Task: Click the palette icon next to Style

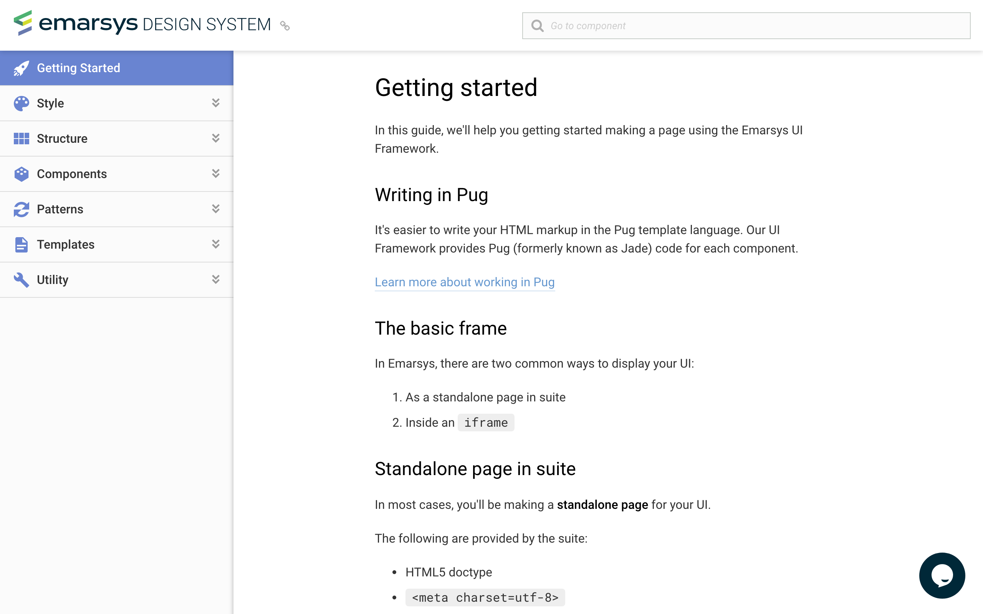Action: [21, 104]
